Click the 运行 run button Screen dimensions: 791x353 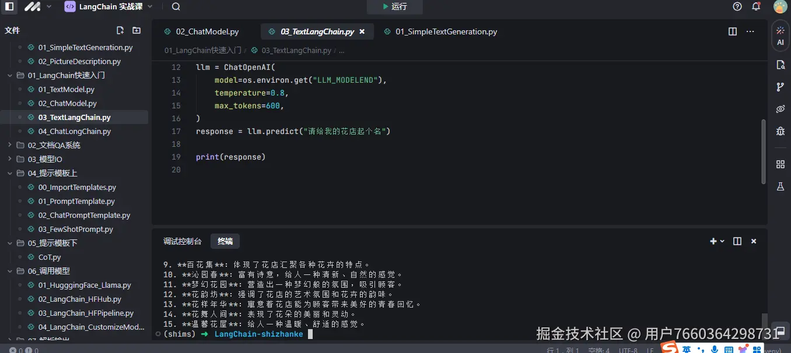pyautogui.click(x=394, y=8)
